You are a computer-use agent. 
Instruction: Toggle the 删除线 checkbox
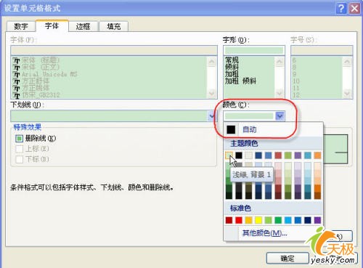pos(19,139)
